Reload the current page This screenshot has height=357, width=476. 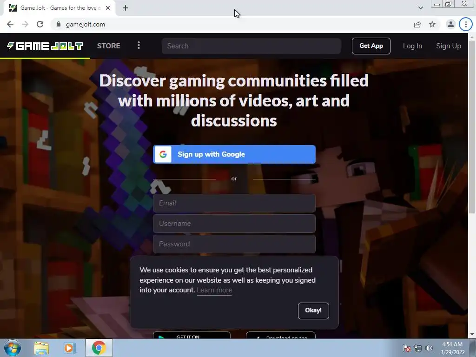tap(40, 24)
